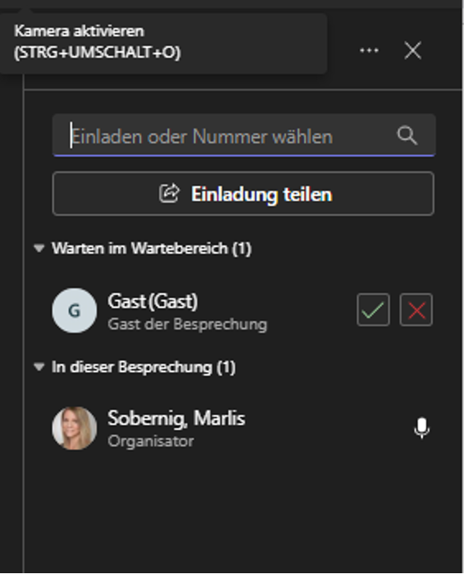464x575 pixels.
Task: Close the participants panel
Action: click(413, 50)
